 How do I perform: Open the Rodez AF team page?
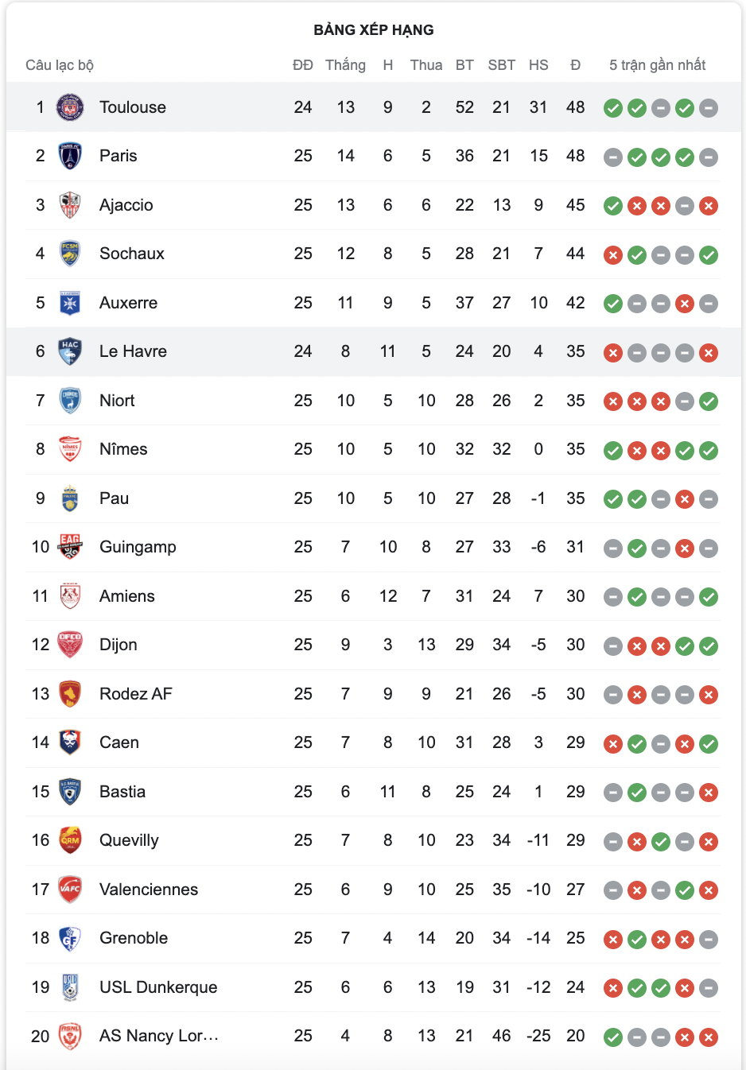point(135,694)
